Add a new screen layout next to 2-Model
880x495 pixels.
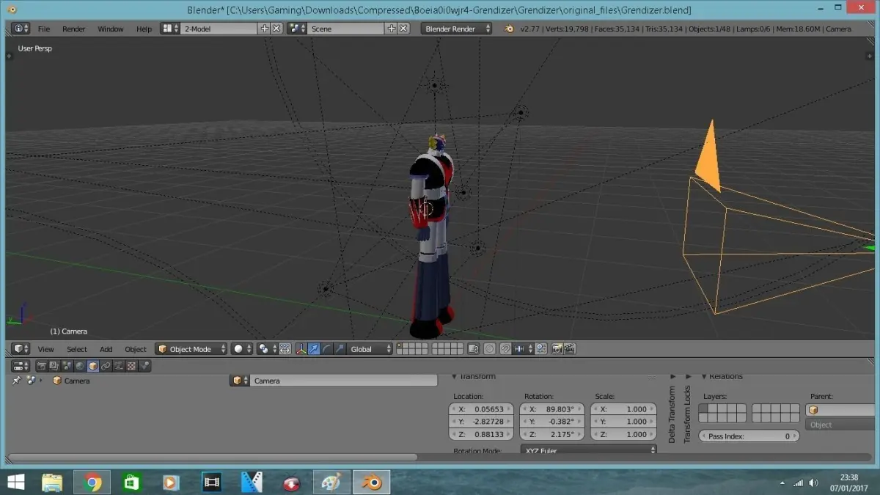click(264, 29)
